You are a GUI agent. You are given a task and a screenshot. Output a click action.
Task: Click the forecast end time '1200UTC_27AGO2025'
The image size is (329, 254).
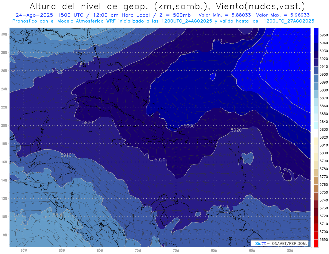click(289, 21)
